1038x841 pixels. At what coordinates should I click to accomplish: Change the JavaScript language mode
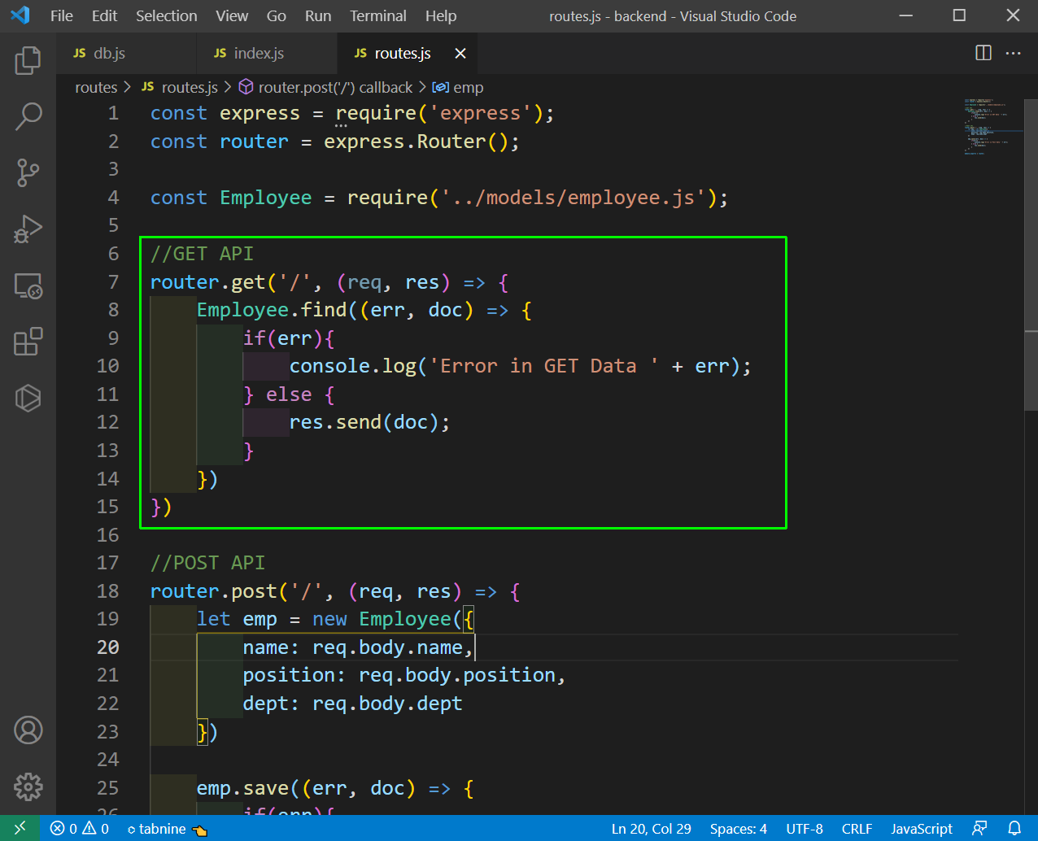point(922,829)
